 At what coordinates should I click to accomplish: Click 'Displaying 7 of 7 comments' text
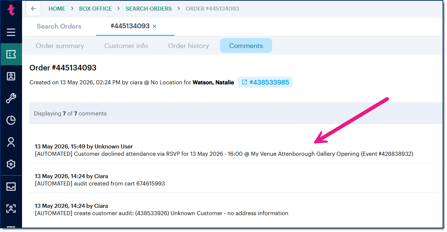(x=70, y=114)
